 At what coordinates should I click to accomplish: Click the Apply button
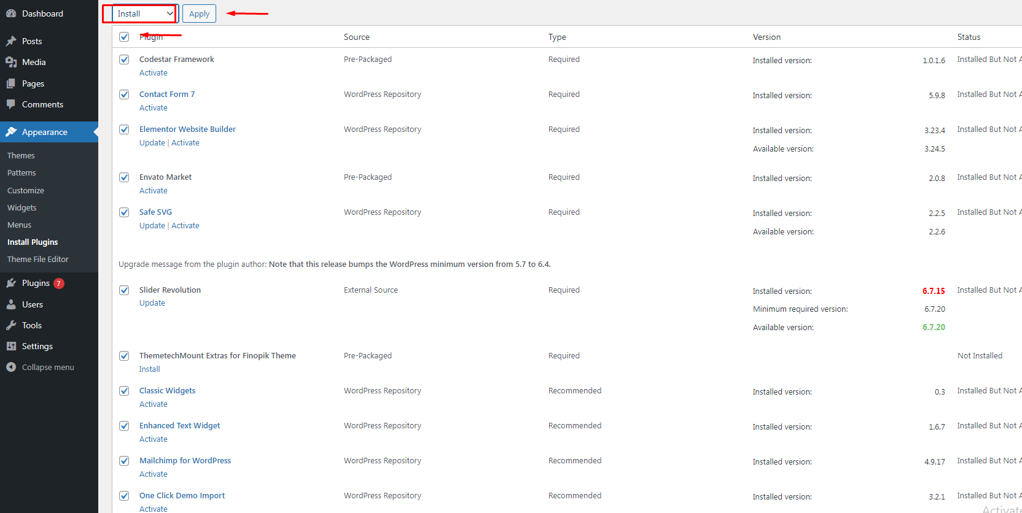(x=199, y=13)
